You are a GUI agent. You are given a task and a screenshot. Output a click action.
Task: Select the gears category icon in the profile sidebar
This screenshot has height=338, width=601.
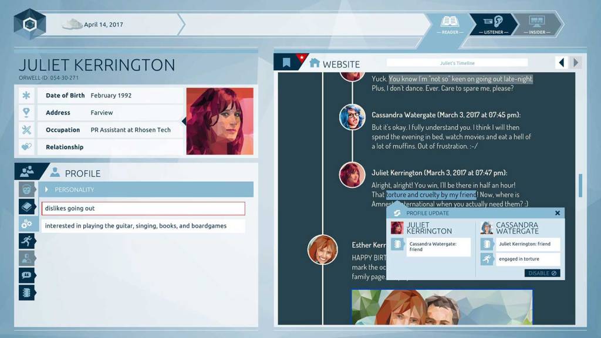click(27, 224)
